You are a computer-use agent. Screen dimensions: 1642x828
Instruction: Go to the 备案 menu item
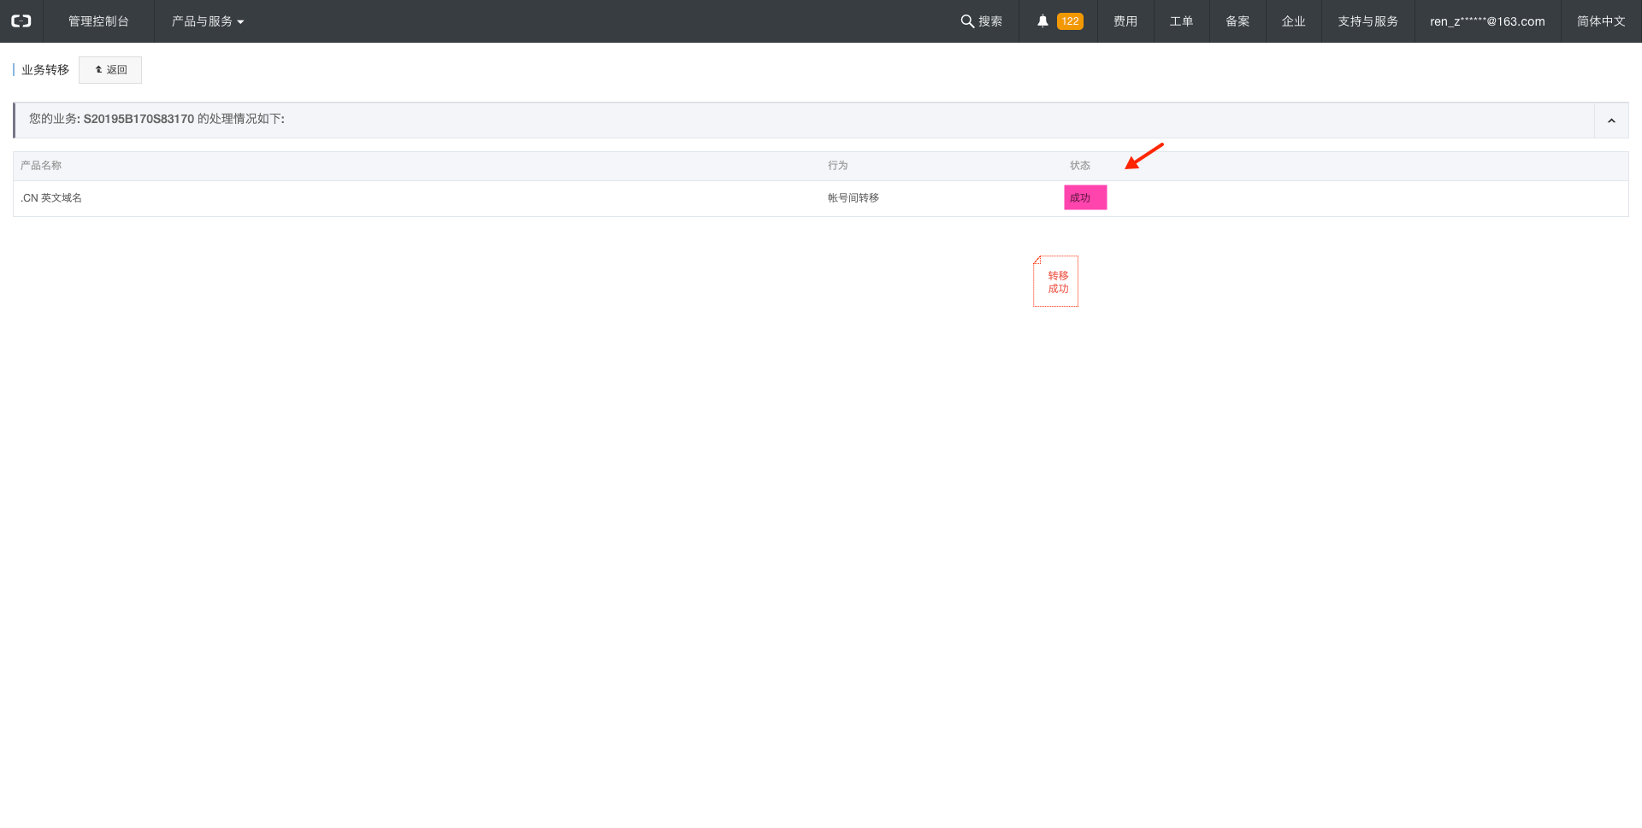[x=1237, y=21]
